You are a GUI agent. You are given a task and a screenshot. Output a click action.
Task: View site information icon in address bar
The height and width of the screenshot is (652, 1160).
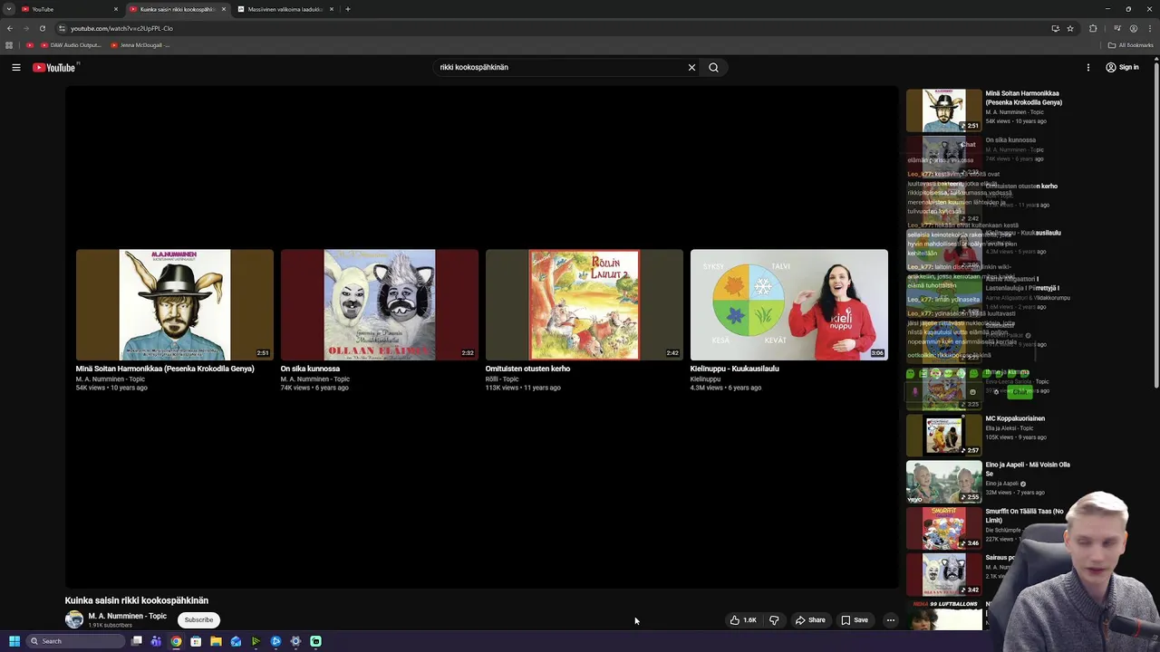tap(62, 28)
